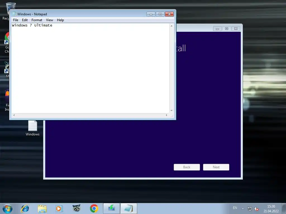
Task: Click the Notepad vertical scrollbar down arrow
Action: click(171, 110)
